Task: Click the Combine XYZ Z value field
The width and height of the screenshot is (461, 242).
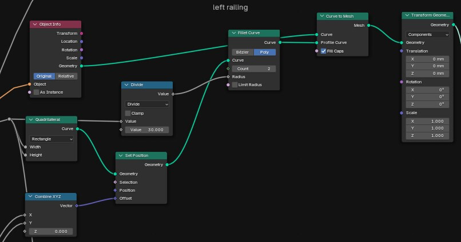Action: point(51,231)
